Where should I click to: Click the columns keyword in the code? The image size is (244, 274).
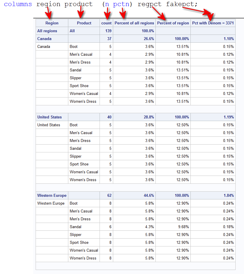pyautogui.click(x=18, y=4)
